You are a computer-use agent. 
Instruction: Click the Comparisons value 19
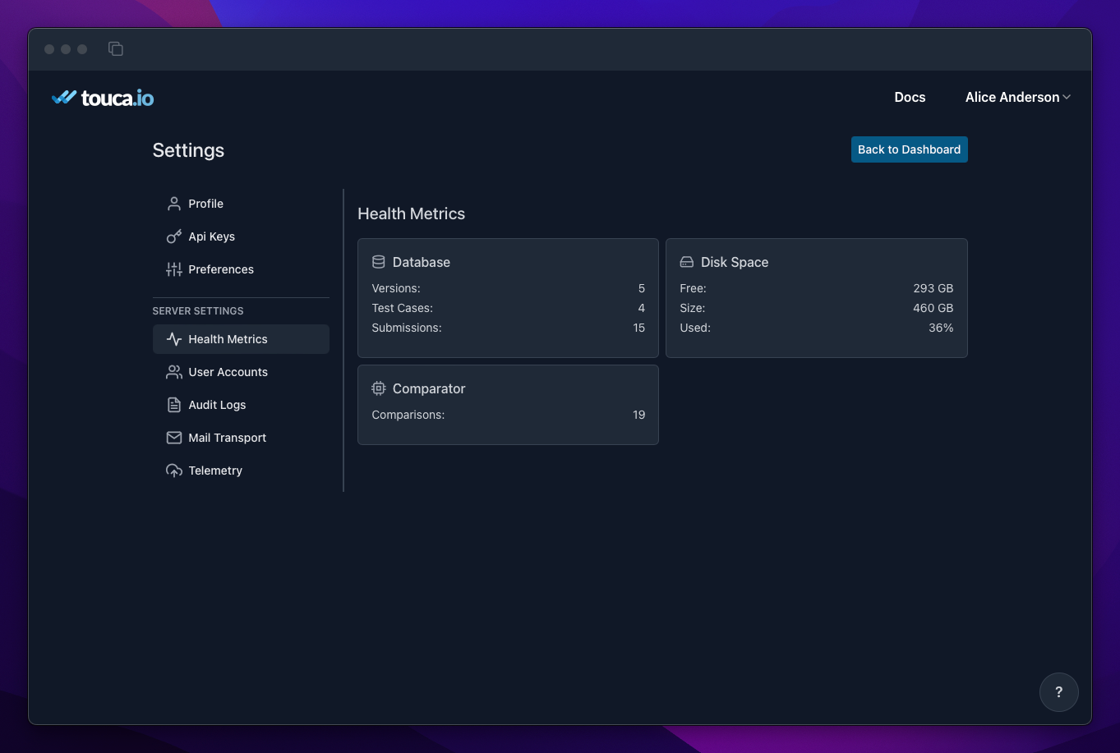click(x=639, y=415)
